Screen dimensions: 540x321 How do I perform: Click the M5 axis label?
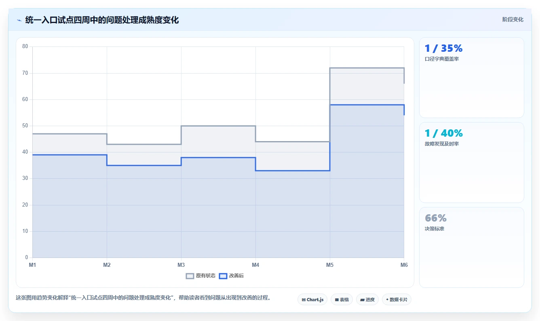tap(330, 265)
